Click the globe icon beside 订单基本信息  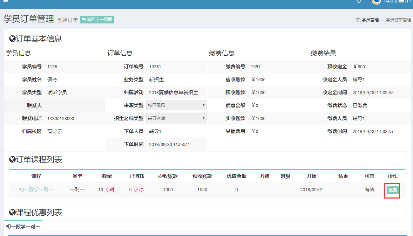click(12, 39)
